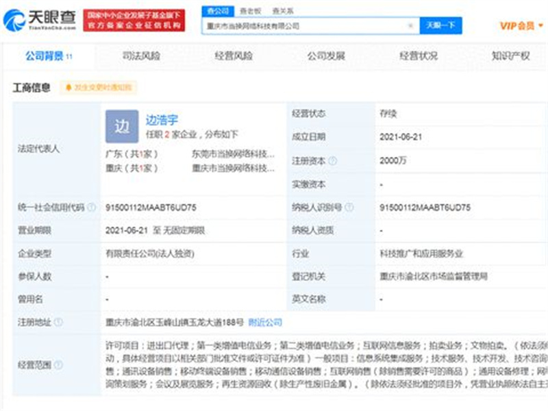The image size is (548, 411).
Task: Select the 查老板 search tab
Action: point(250,11)
